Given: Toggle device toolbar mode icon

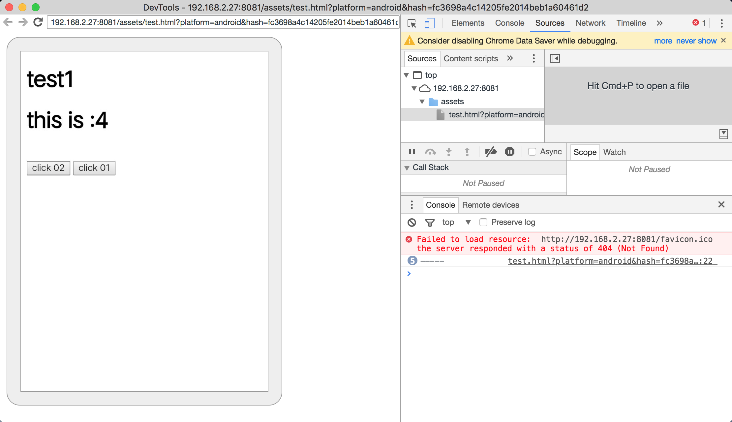Looking at the screenshot, I should tap(429, 23).
